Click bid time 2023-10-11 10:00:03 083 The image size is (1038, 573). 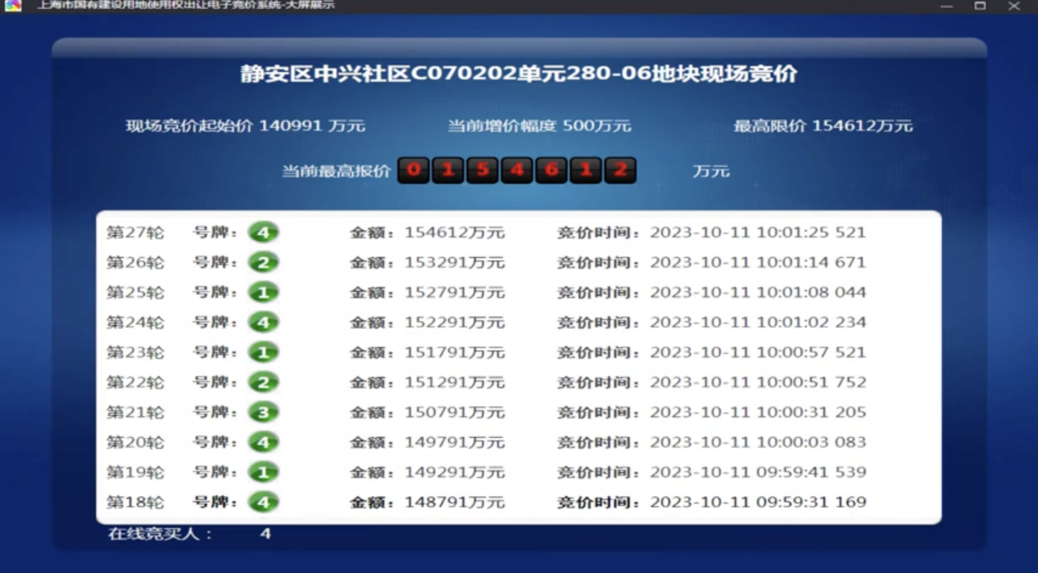point(758,442)
